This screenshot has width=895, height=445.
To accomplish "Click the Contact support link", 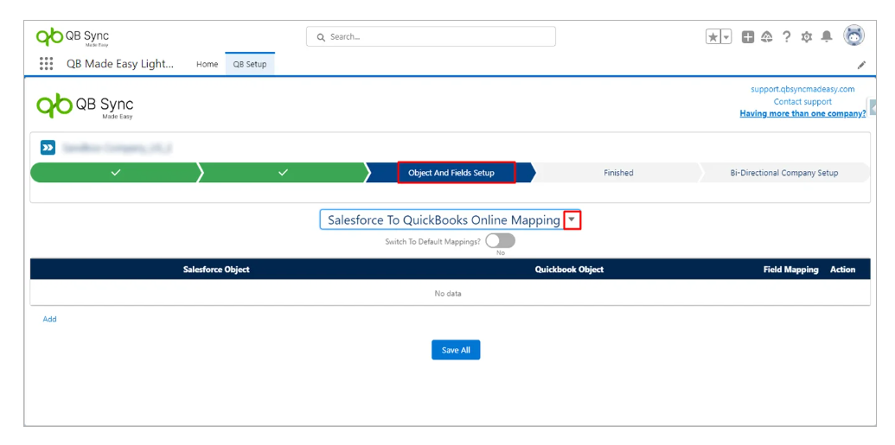I will point(802,102).
